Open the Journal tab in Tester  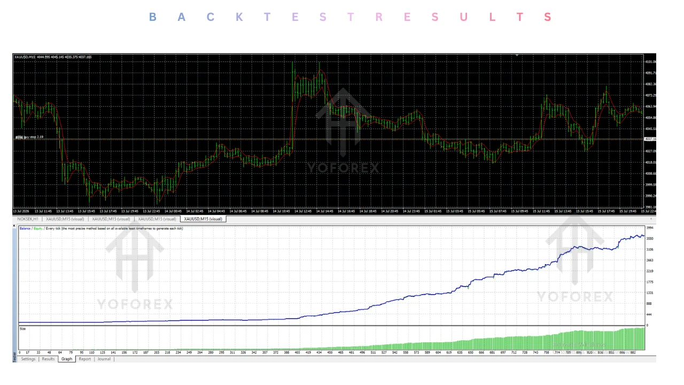tap(104, 359)
